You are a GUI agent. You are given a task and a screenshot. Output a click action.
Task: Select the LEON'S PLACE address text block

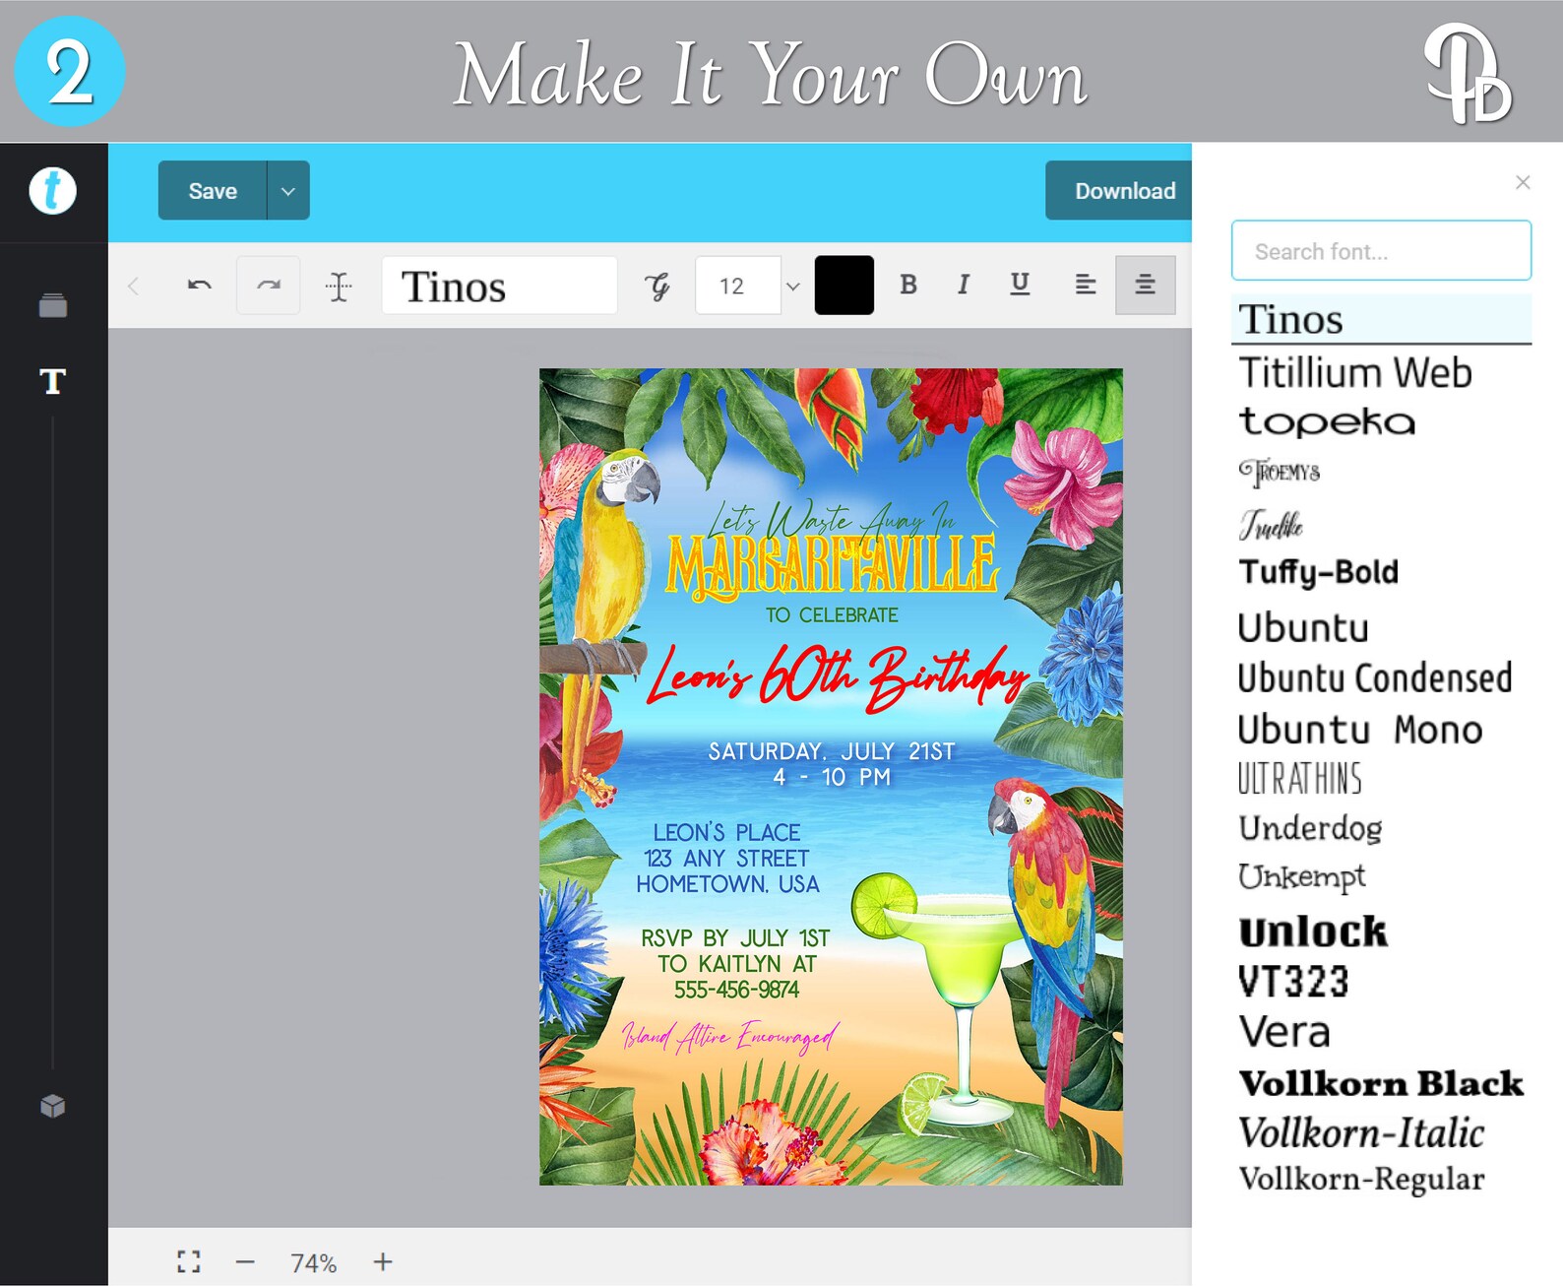pos(727,859)
